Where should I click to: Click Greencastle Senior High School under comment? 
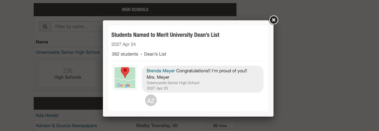[173, 83]
